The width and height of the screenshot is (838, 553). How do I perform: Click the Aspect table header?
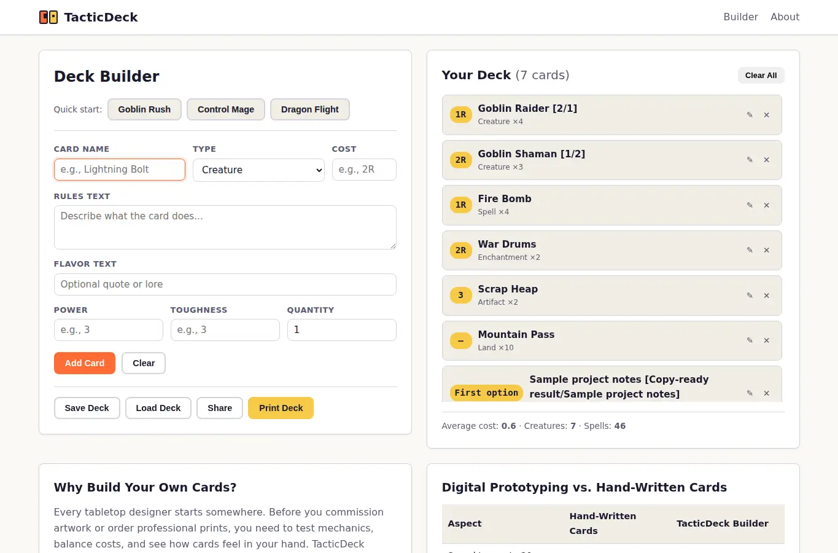click(464, 524)
